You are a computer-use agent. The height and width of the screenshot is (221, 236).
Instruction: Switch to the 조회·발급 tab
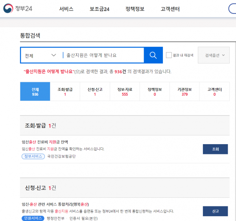(65, 92)
